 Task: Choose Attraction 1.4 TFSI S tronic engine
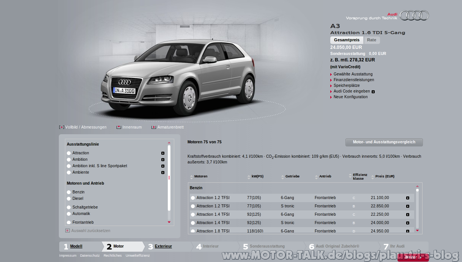click(193, 223)
